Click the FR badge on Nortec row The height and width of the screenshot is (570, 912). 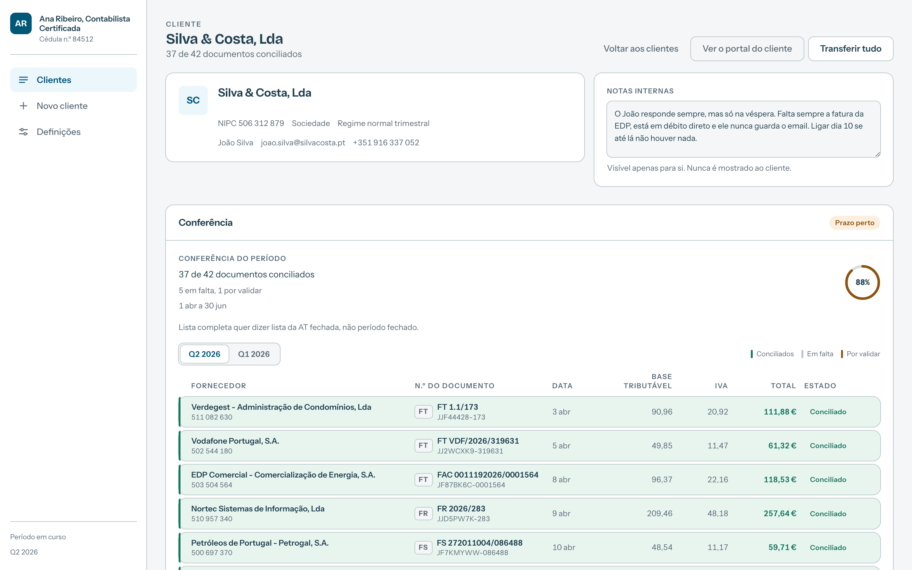click(423, 513)
